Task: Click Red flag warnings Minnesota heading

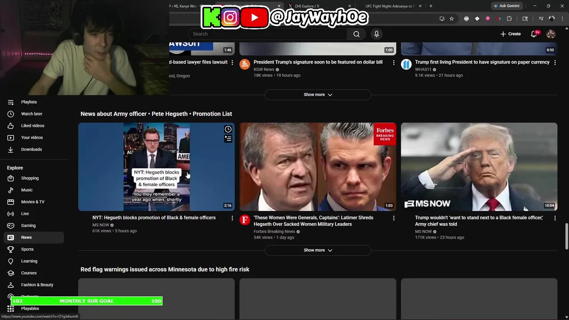Action: point(165,269)
